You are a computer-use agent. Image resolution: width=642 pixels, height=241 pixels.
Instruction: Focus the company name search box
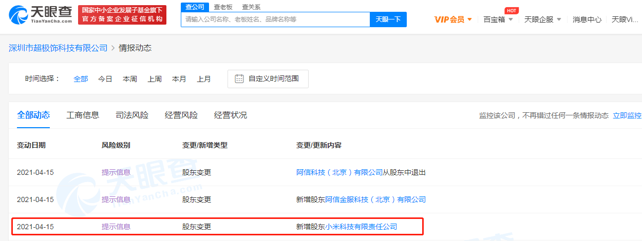point(275,19)
